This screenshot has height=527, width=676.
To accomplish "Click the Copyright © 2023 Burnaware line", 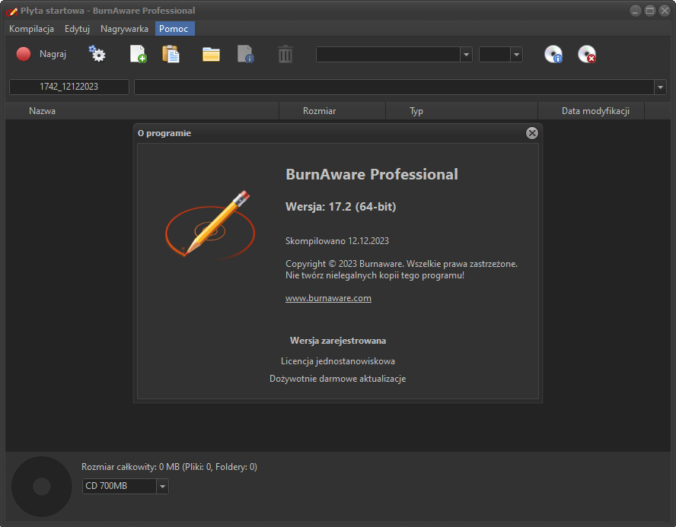I will pos(401,264).
